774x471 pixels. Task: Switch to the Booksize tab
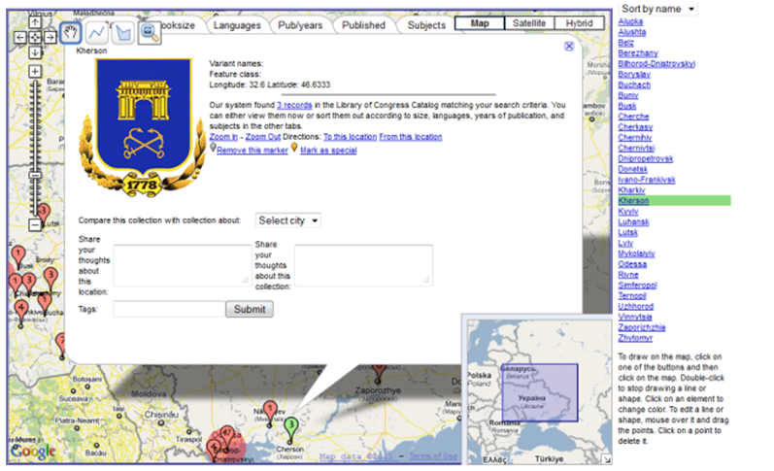click(178, 25)
